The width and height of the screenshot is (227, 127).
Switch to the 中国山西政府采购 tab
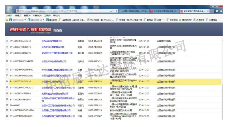point(134,11)
